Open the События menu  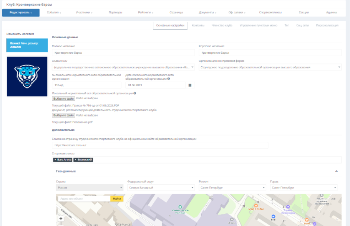pyautogui.click(x=54, y=13)
